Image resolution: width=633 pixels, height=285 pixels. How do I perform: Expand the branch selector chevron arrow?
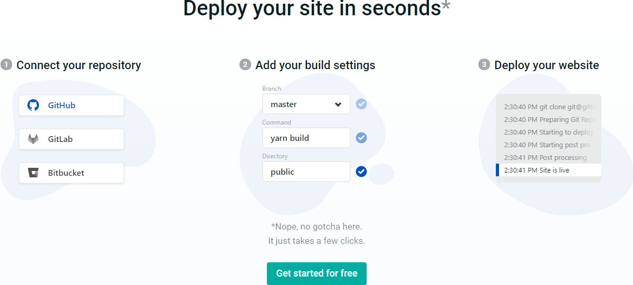[x=338, y=104]
